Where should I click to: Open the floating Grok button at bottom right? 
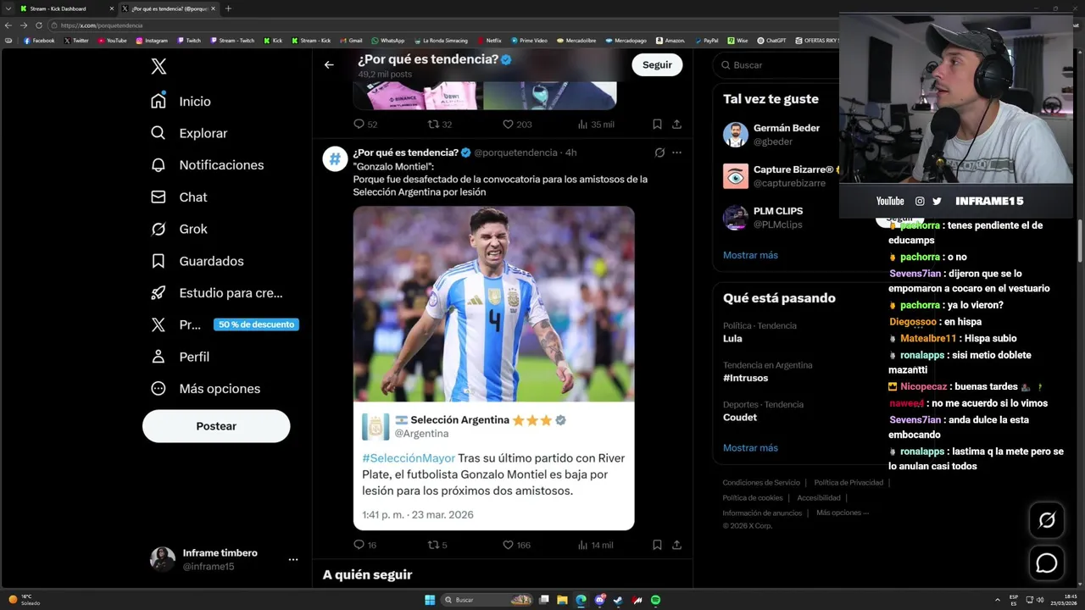pos(1047,520)
